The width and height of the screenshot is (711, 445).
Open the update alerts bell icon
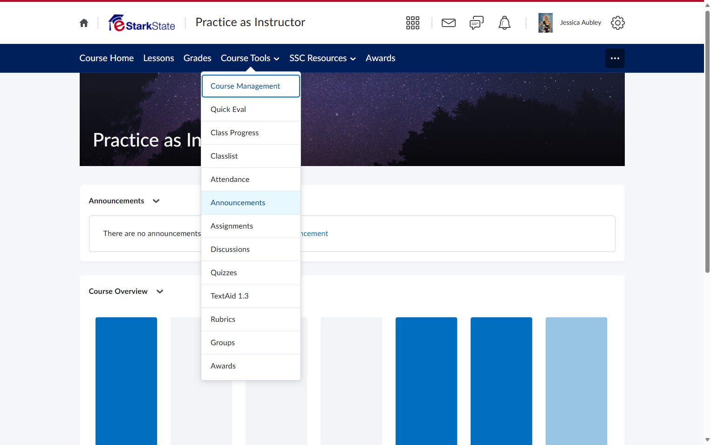click(505, 23)
